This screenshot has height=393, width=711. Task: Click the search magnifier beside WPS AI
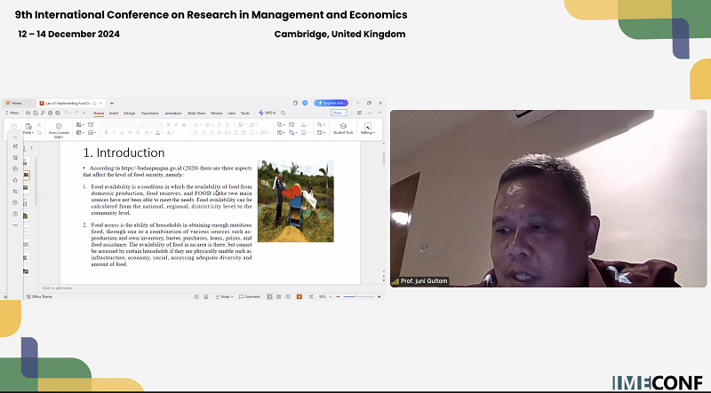point(284,114)
